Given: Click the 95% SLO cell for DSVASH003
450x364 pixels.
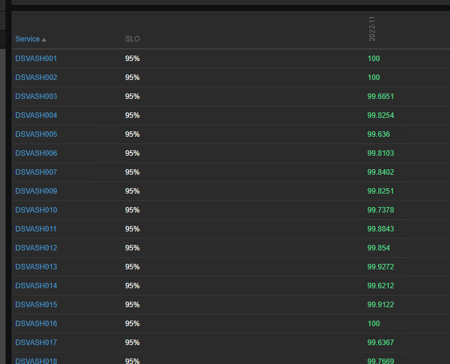Looking at the screenshot, I should click(x=132, y=96).
